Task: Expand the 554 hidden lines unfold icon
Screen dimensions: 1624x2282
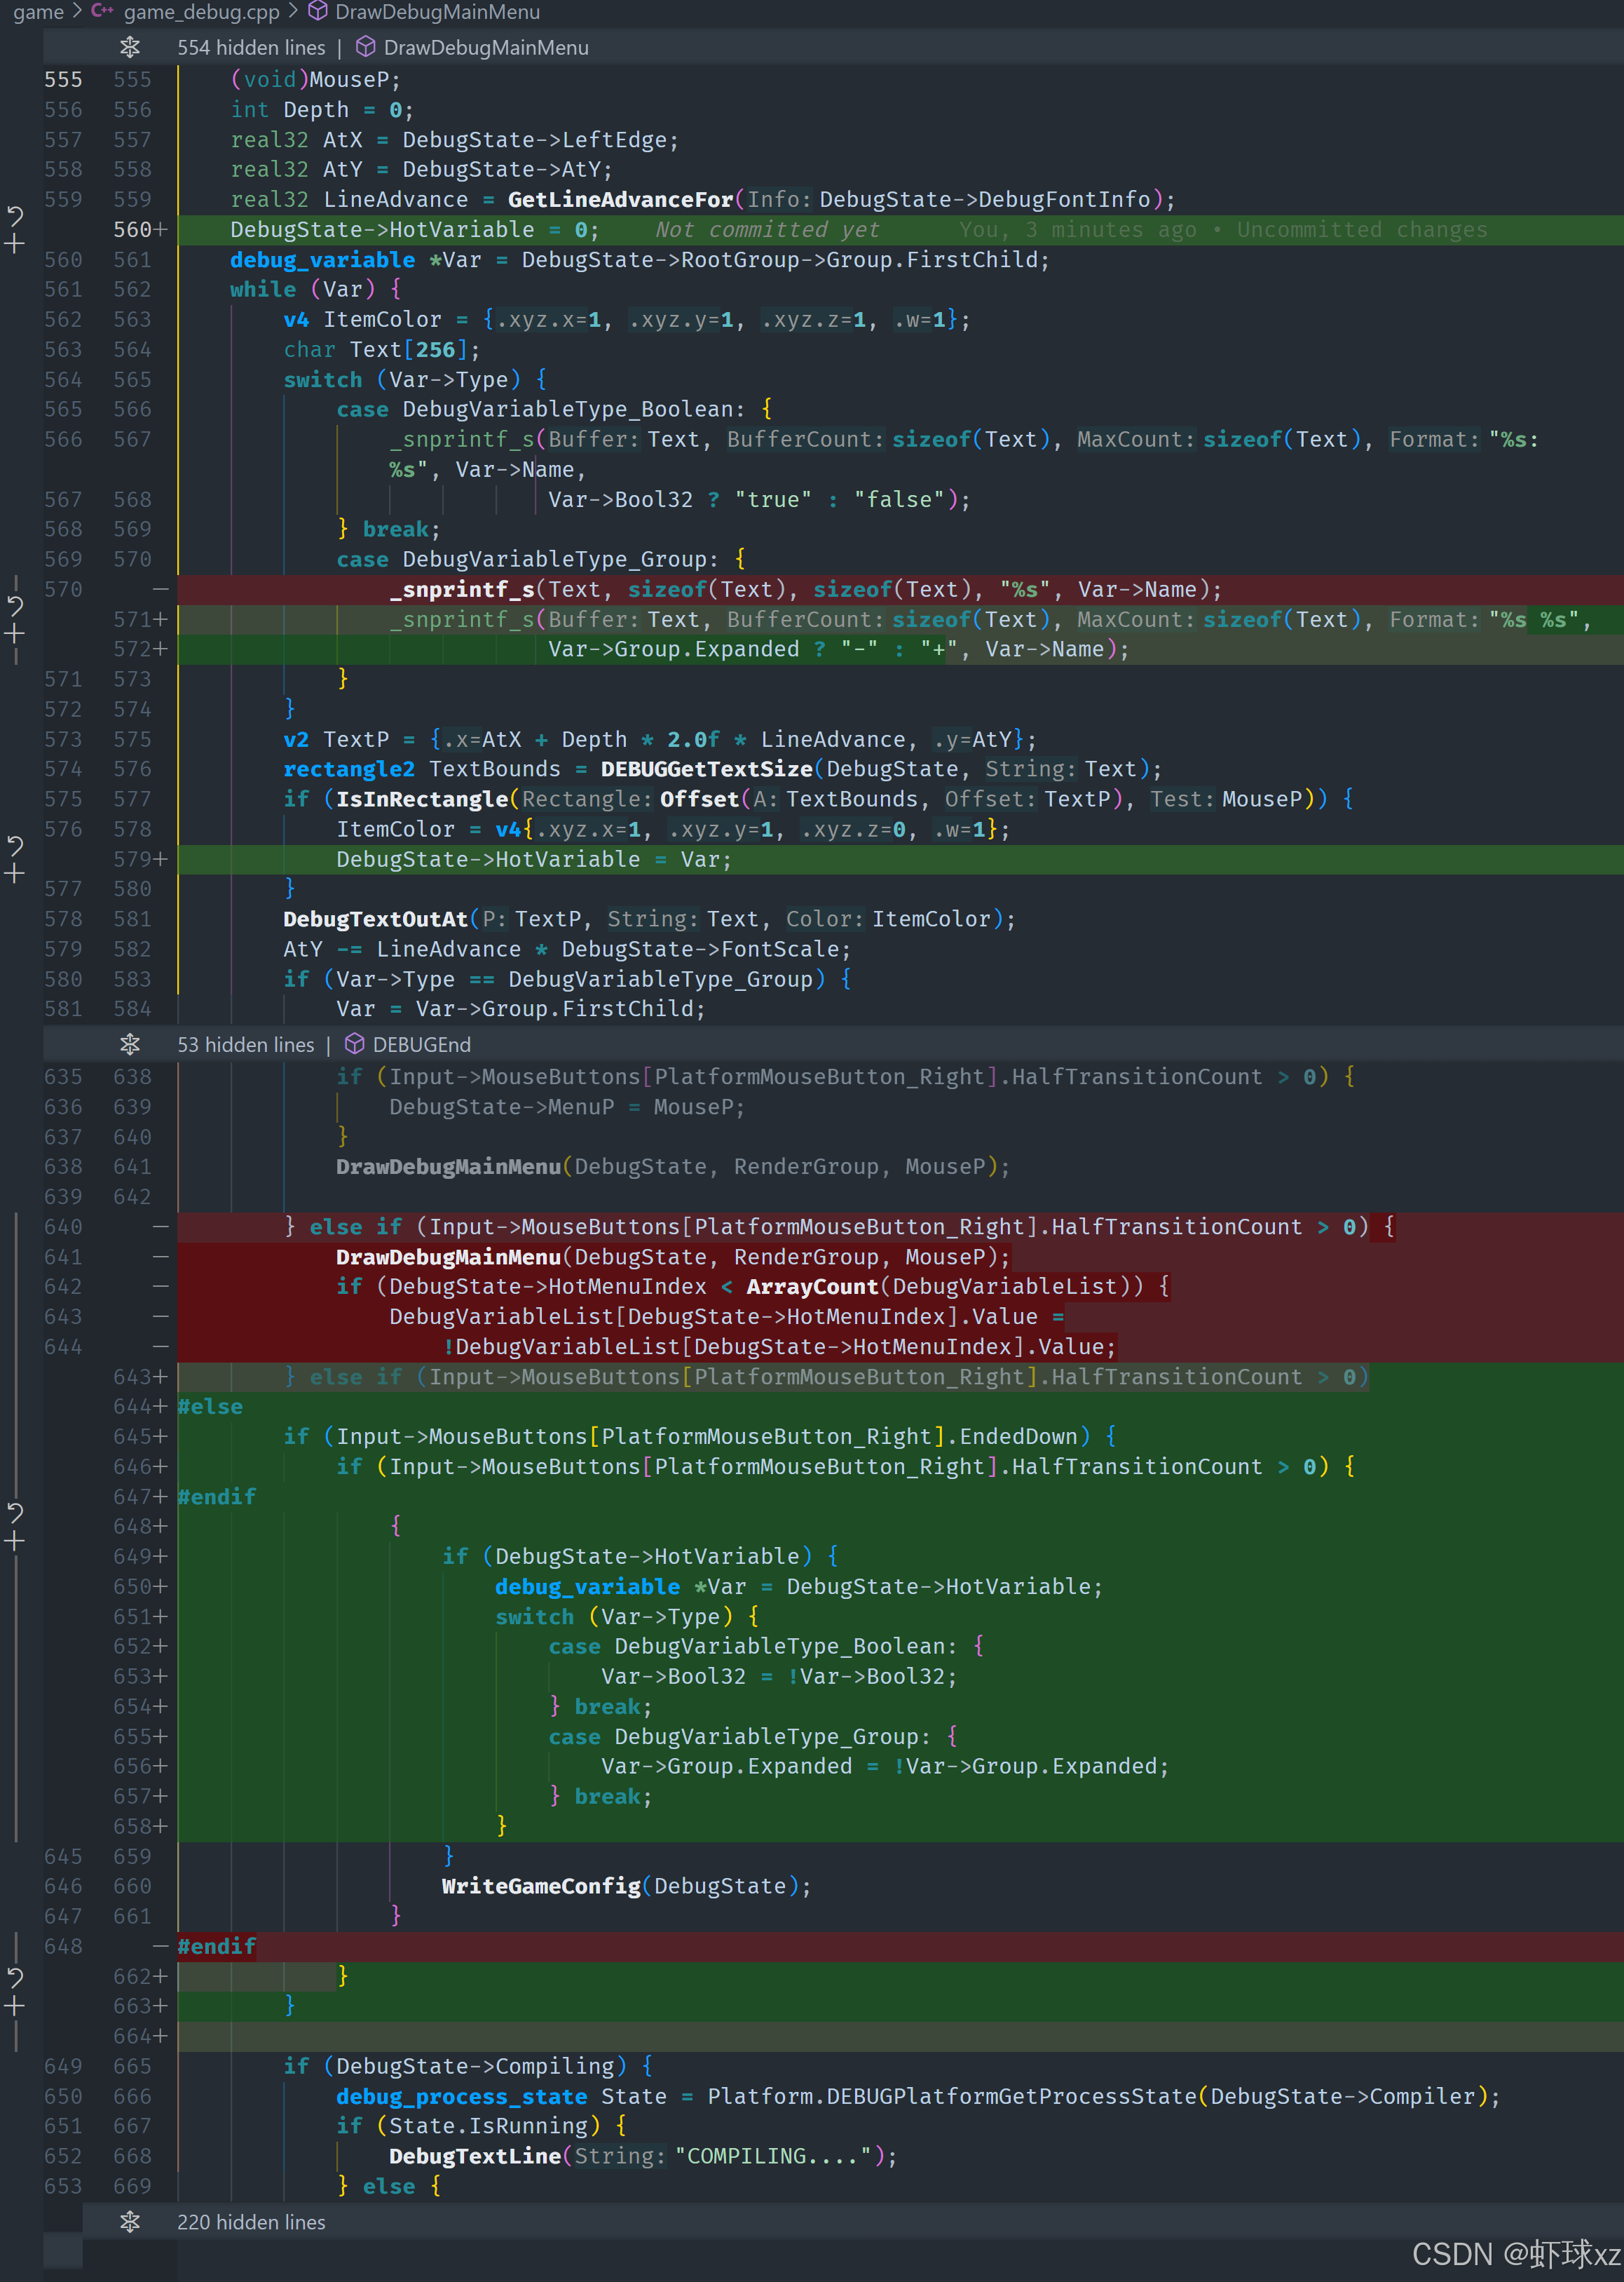Action: click(x=130, y=47)
